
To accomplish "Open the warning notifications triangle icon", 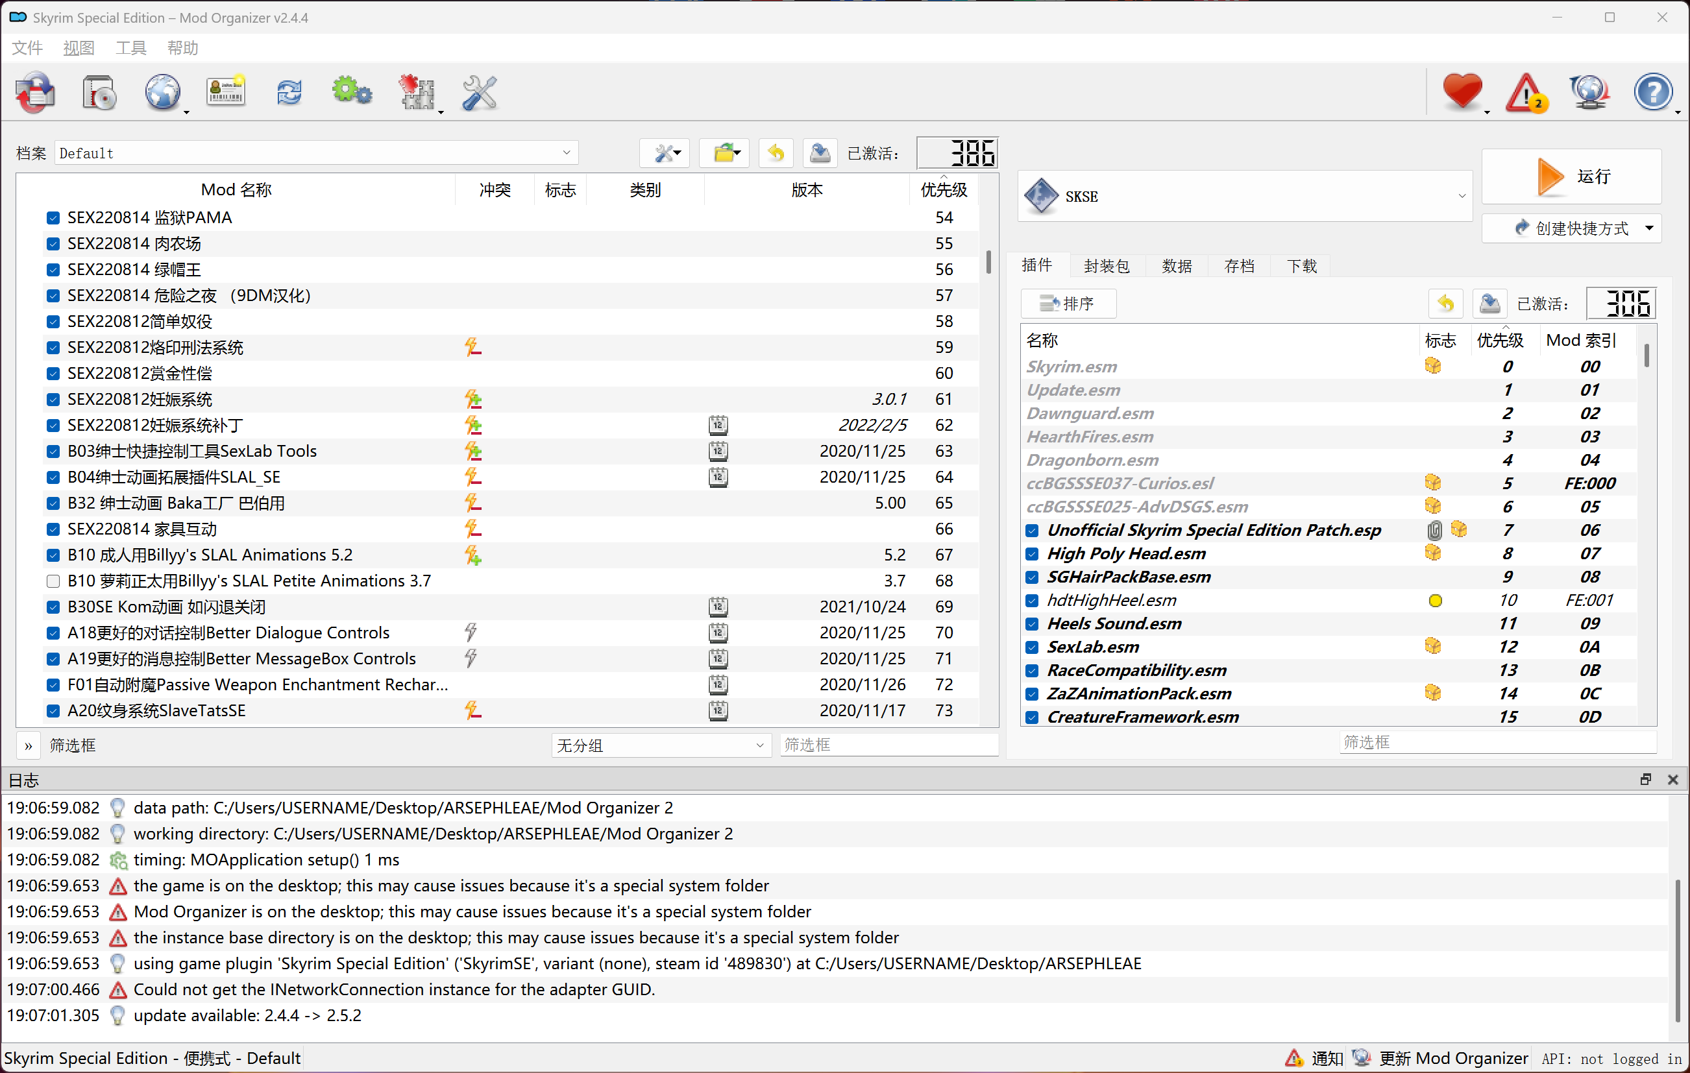I will coord(1526,92).
